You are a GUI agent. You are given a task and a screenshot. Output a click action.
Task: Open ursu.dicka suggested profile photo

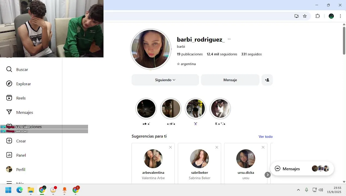click(246, 159)
